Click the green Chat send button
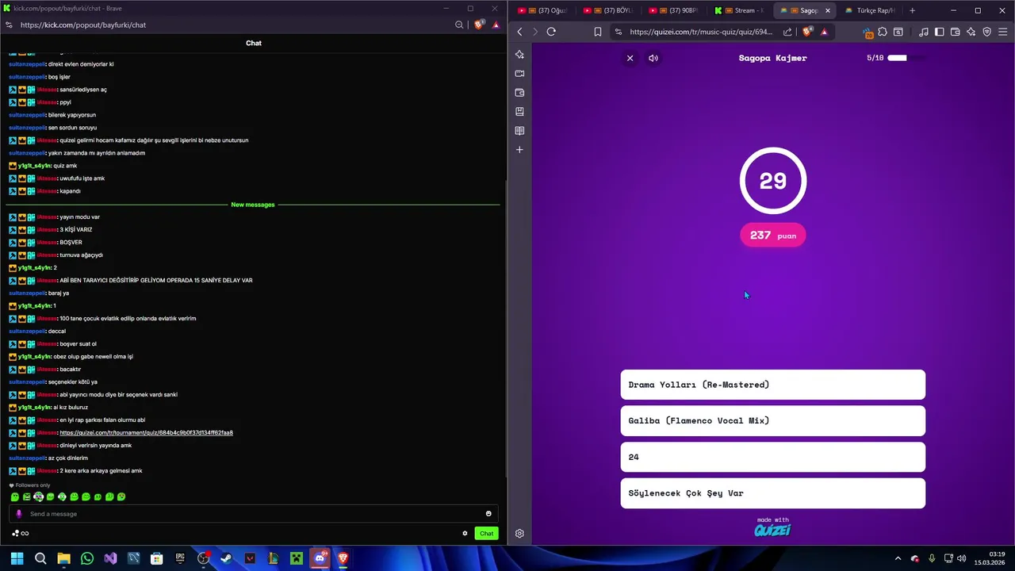Image resolution: width=1015 pixels, height=571 pixels. (487, 534)
